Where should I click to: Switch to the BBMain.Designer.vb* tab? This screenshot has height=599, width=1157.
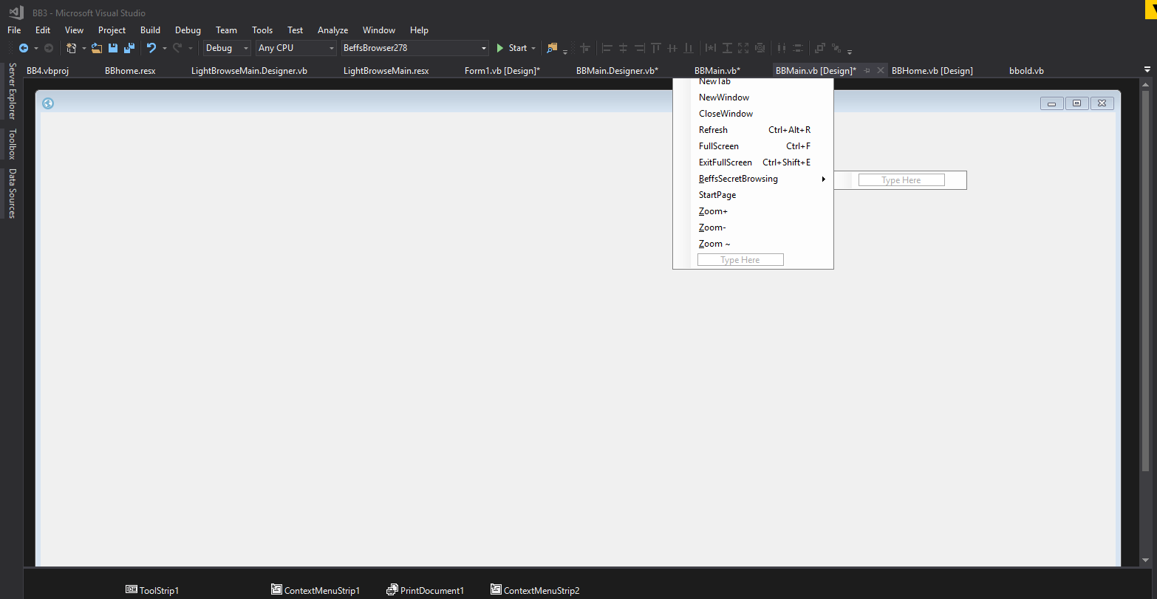[x=617, y=71]
